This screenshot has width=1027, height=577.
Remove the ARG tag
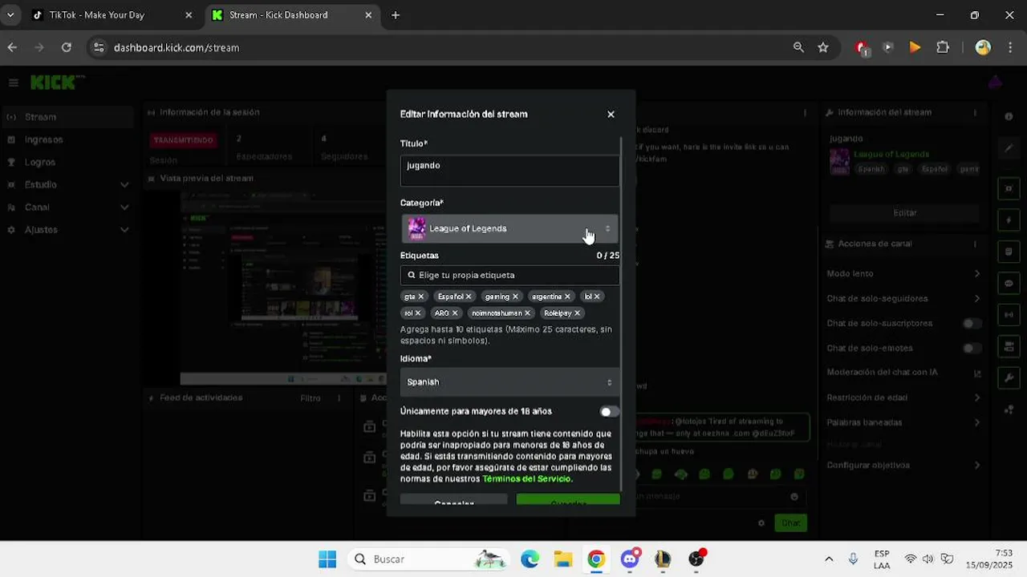(x=455, y=313)
